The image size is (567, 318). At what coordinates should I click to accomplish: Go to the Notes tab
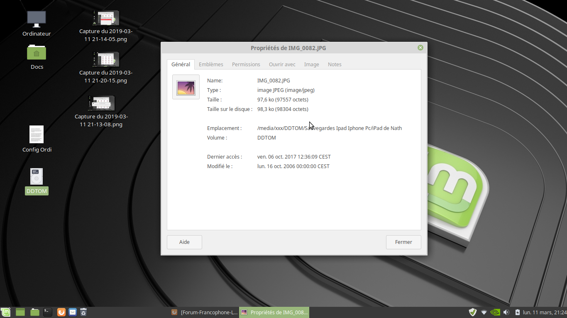click(x=335, y=65)
